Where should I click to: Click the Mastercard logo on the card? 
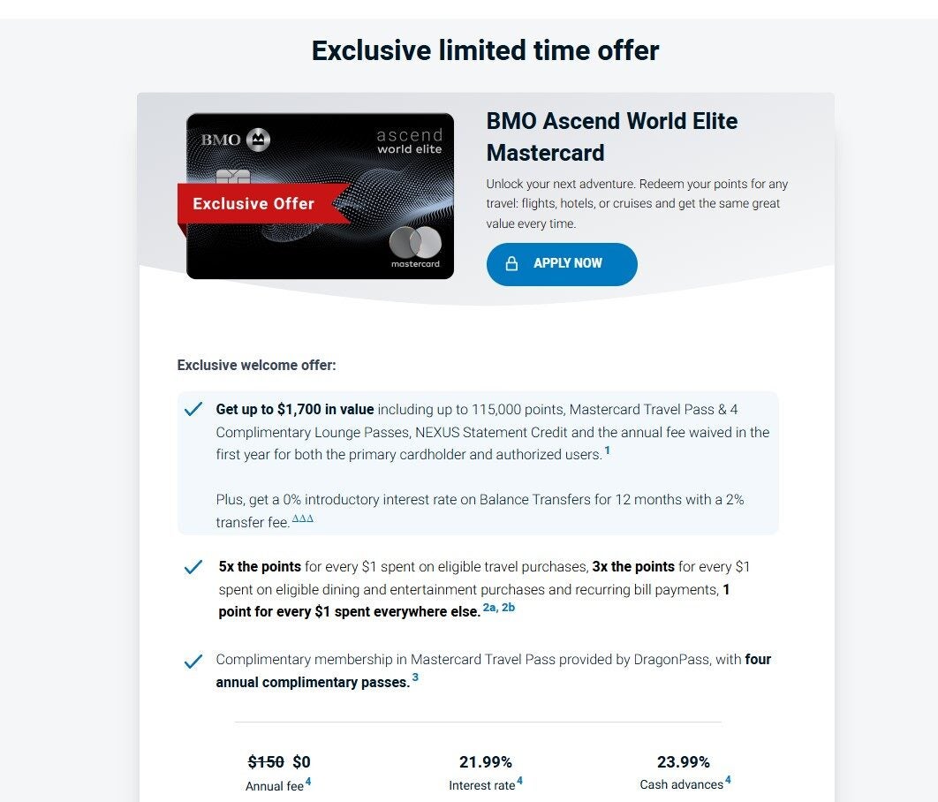point(415,244)
